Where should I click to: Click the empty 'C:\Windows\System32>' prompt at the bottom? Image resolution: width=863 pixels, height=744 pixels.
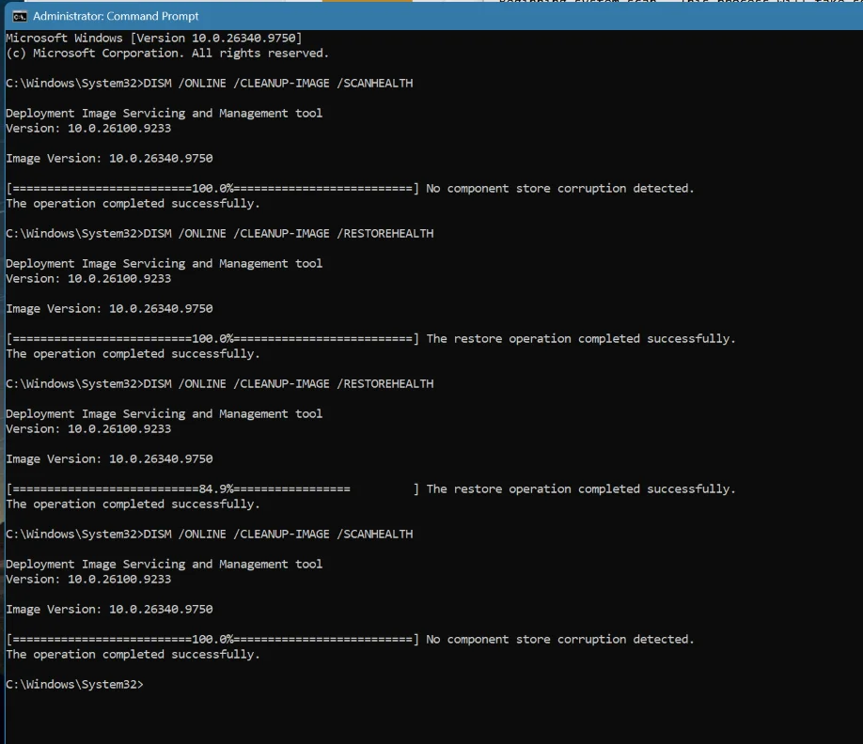click(75, 685)
